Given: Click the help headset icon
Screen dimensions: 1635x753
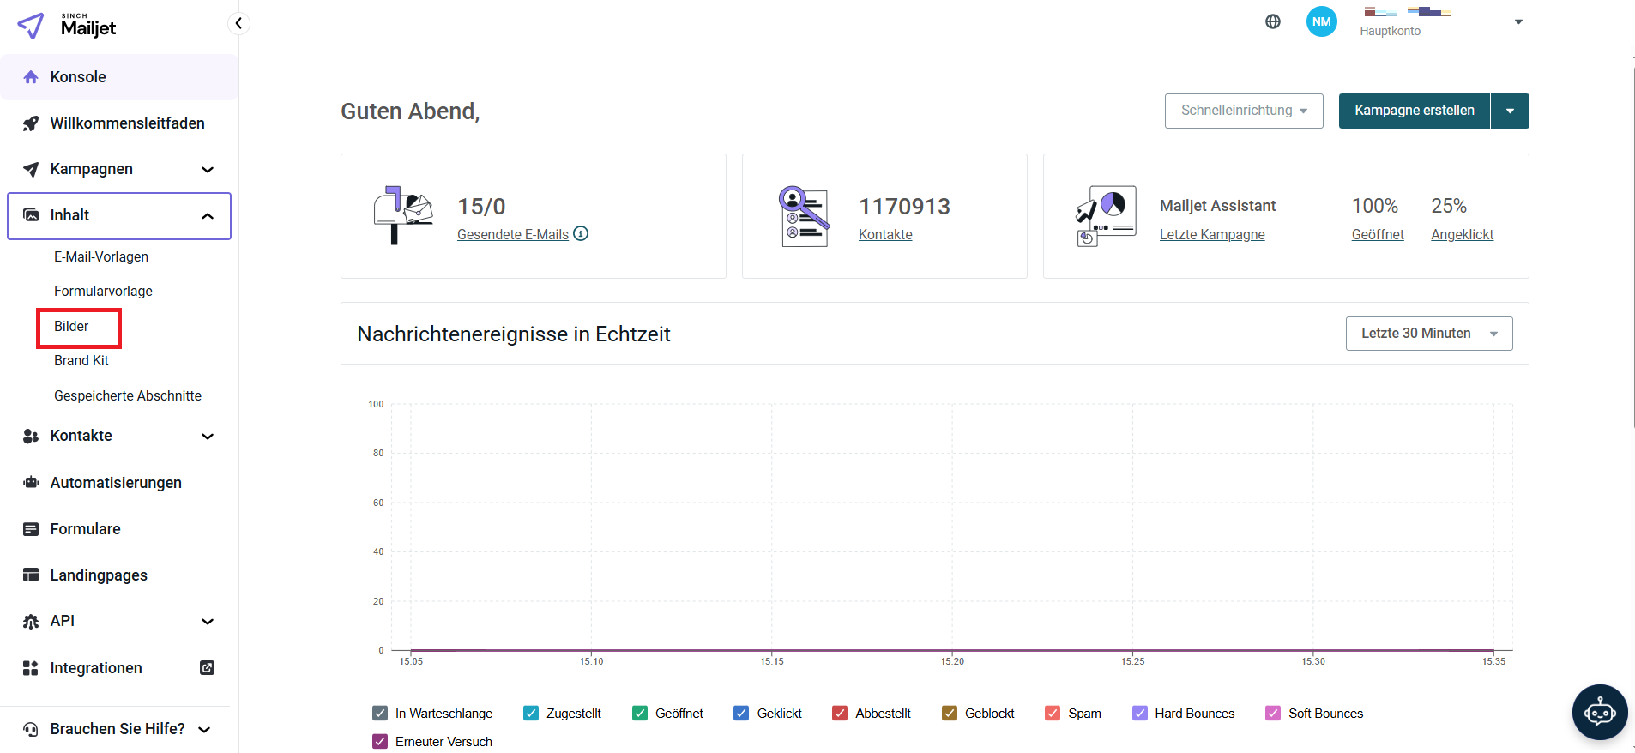Looking at the screenshot, I should click(31, 729).
